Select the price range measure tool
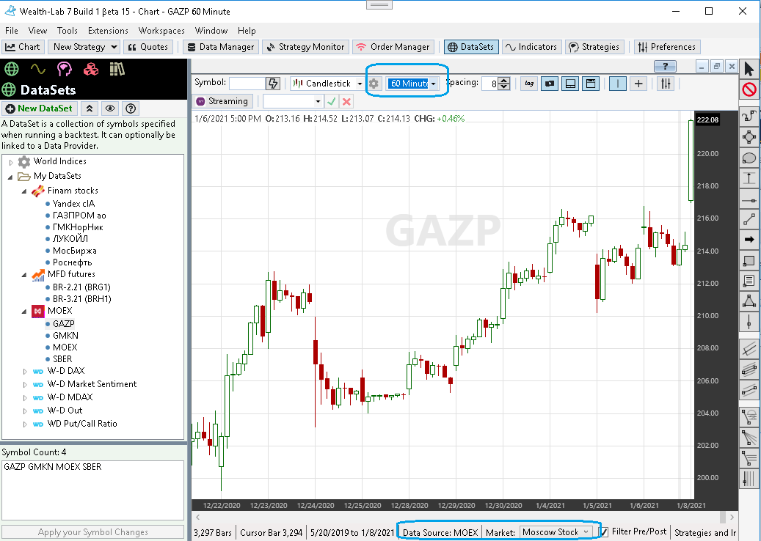Image resolution: width=761 pixels, height=541 pixels. coord(749,179)
